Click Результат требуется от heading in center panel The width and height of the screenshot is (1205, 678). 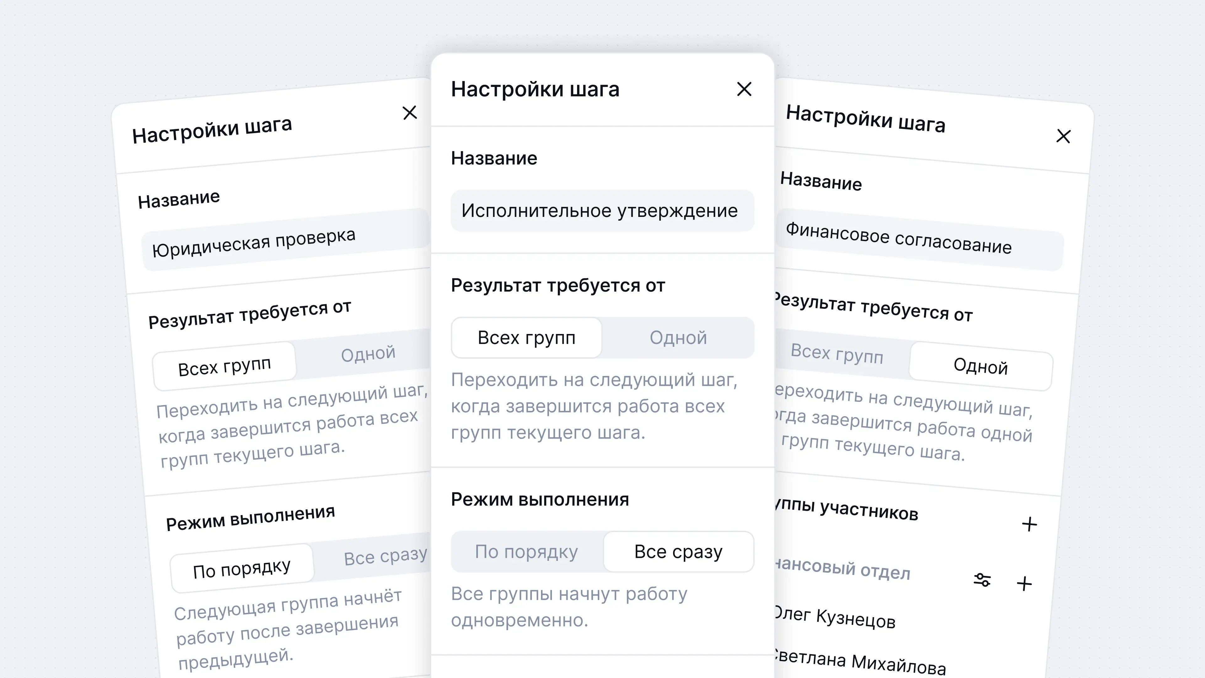[558, 285]
